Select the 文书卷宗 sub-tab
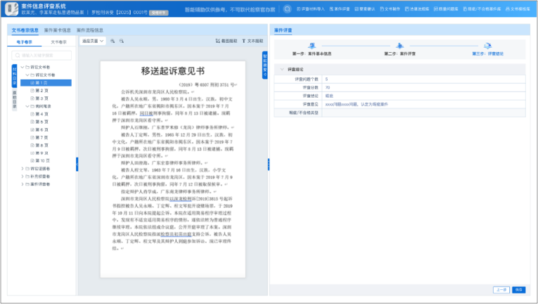The image size is (538, 304). (58, 42)
